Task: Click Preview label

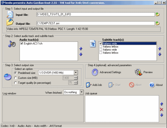Action: click(x=148, y=72)
